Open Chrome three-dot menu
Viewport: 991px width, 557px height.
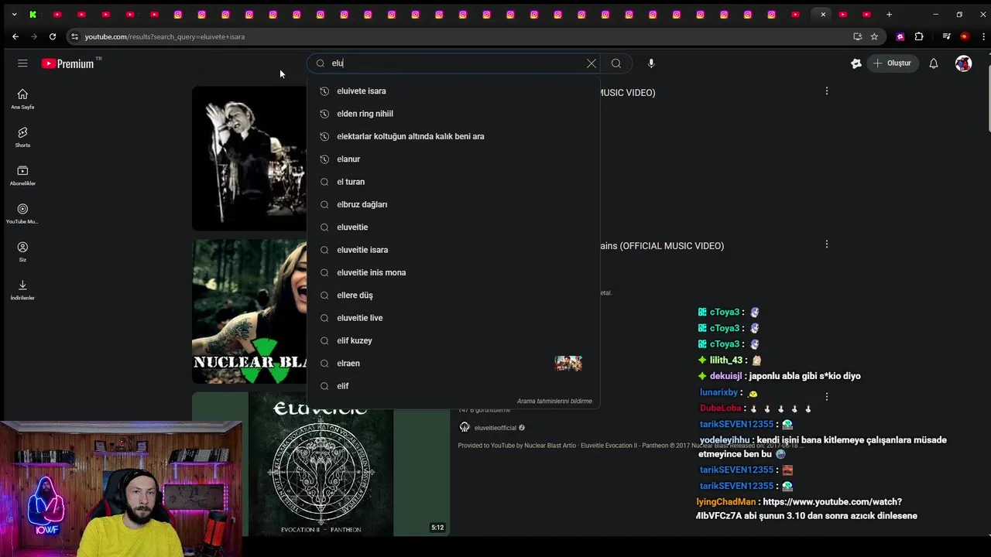pyautogui.click(x=982, y=36)
